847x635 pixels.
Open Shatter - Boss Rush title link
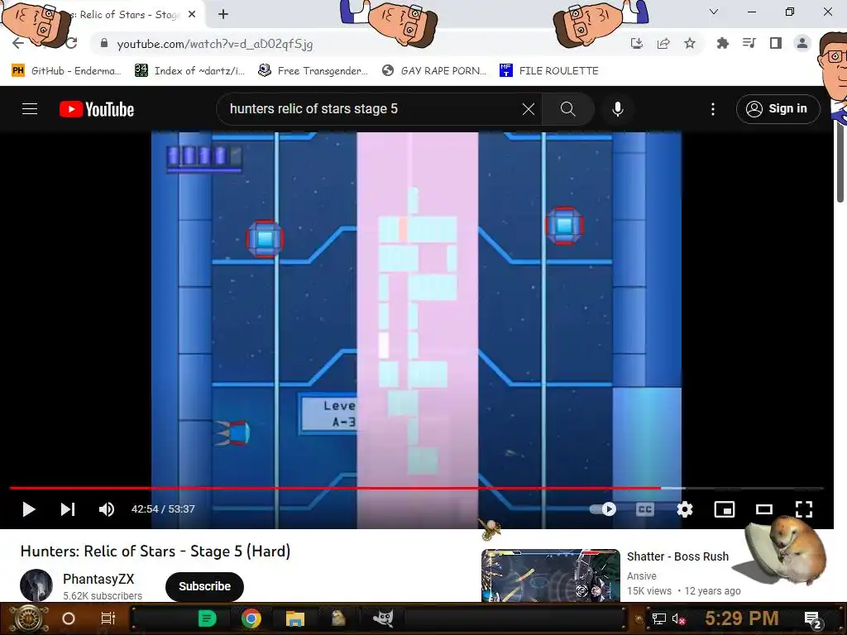[678, 556]
